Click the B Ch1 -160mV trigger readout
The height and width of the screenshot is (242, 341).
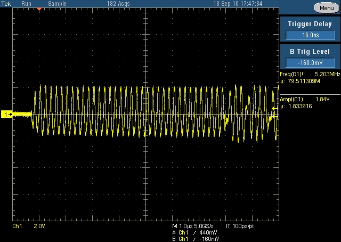(196, 239)
